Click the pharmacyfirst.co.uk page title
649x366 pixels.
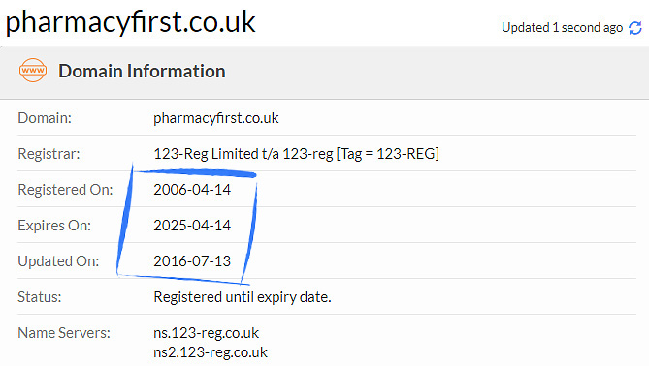(130, 22)
